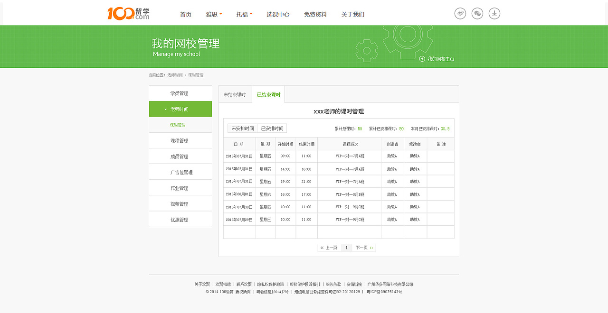
Task: Open the 关于欢聚 footer link
Action: 202,285
